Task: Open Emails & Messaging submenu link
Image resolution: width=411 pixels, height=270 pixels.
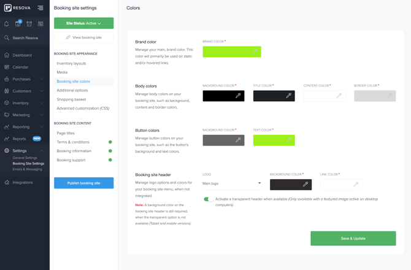Action: (27, 169)
